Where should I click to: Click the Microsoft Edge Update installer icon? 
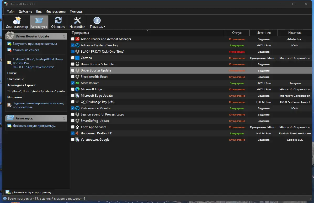point(77,96)
